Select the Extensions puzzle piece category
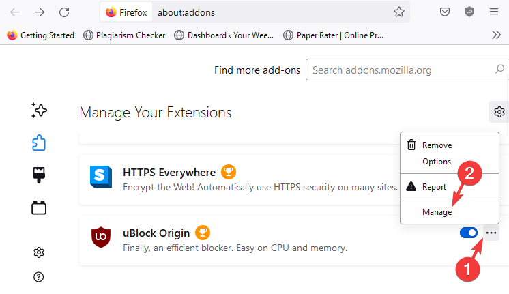The width and height of the screenshot is (509, 294). pos(39,143)
